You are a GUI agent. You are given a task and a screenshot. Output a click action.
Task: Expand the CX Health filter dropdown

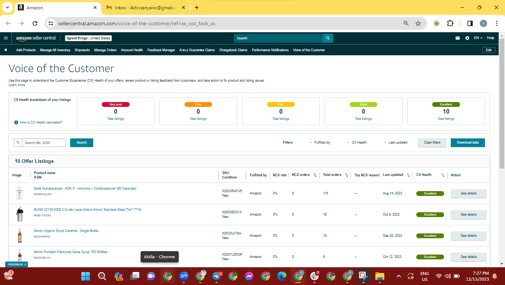pos(357,142)
